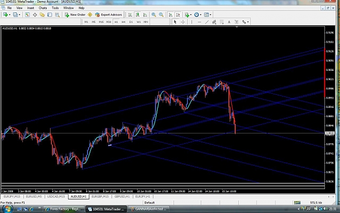Open the Profiles toolbar icon
The width and height of the screenshot is (340, 213).
(15, 15)
